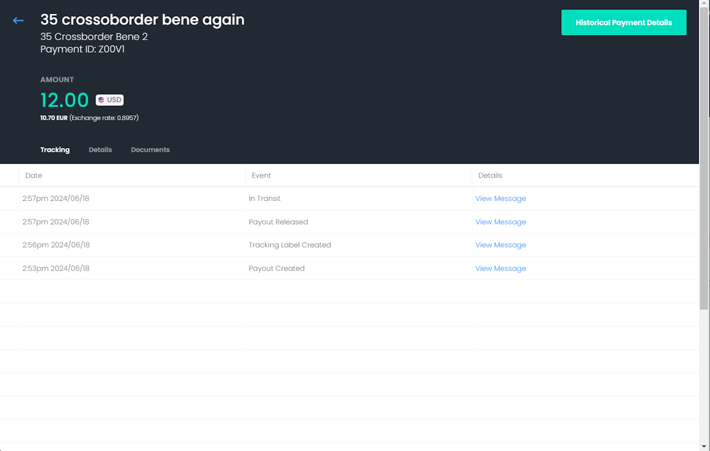
Task: Click the 12.00 amount value
Action: tap(64, 100)
